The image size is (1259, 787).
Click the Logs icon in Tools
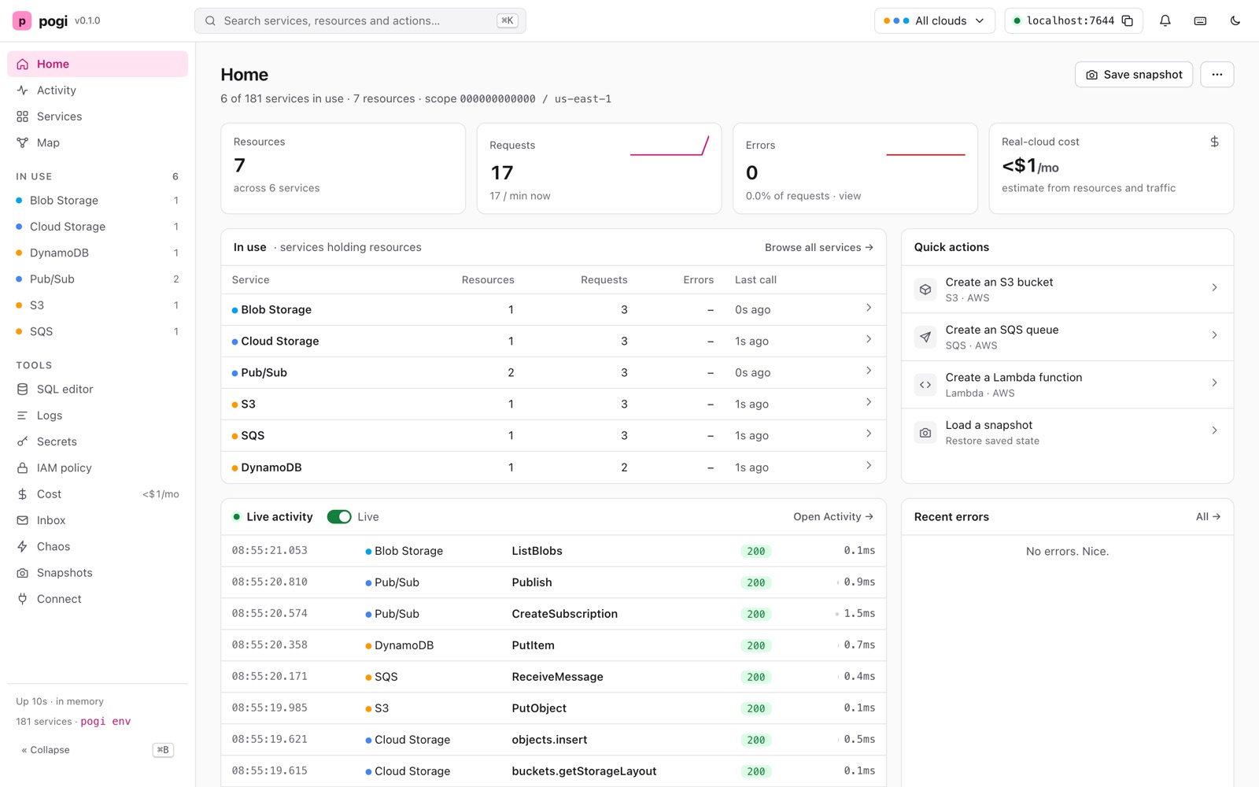(x=22, y=416)
